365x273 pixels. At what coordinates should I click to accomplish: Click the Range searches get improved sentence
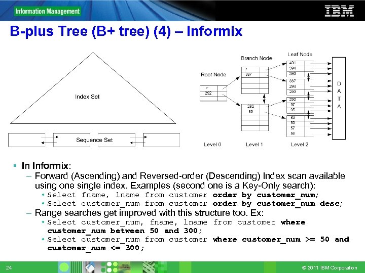[149, 213]
